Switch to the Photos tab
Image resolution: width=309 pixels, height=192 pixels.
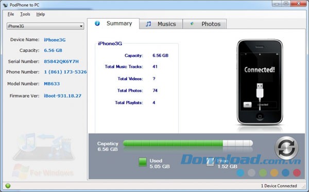pos(204,24)
